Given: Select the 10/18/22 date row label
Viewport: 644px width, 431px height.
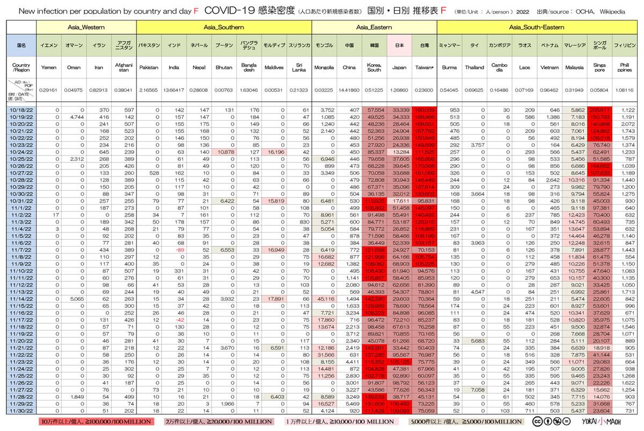Looking at the screenshot, I should pyautogui.click(x=21, y=109).
